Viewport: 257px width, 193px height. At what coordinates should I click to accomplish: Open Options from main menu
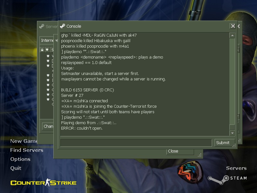[x=20, y=159]
